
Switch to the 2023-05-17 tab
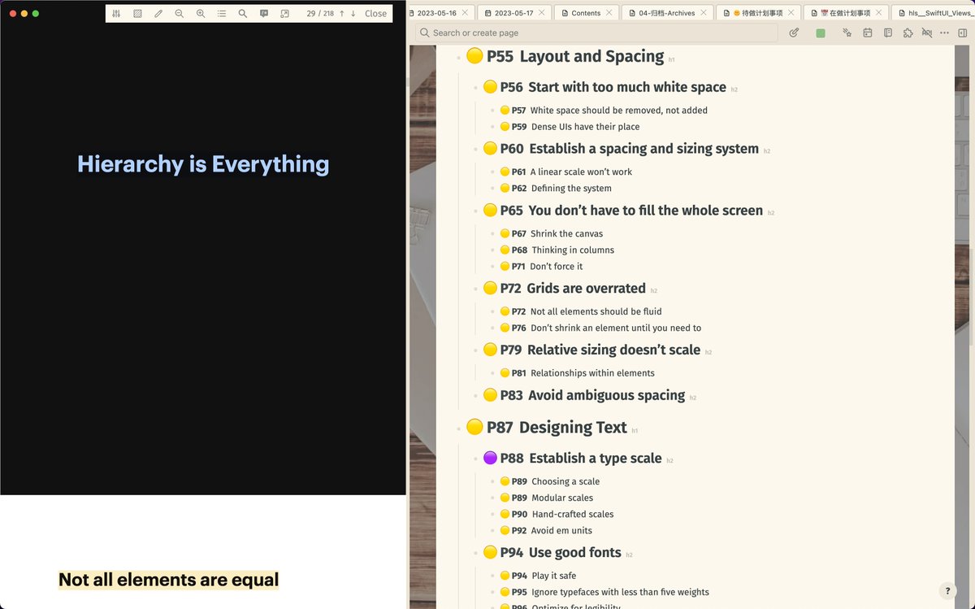(x=513, y=13)
